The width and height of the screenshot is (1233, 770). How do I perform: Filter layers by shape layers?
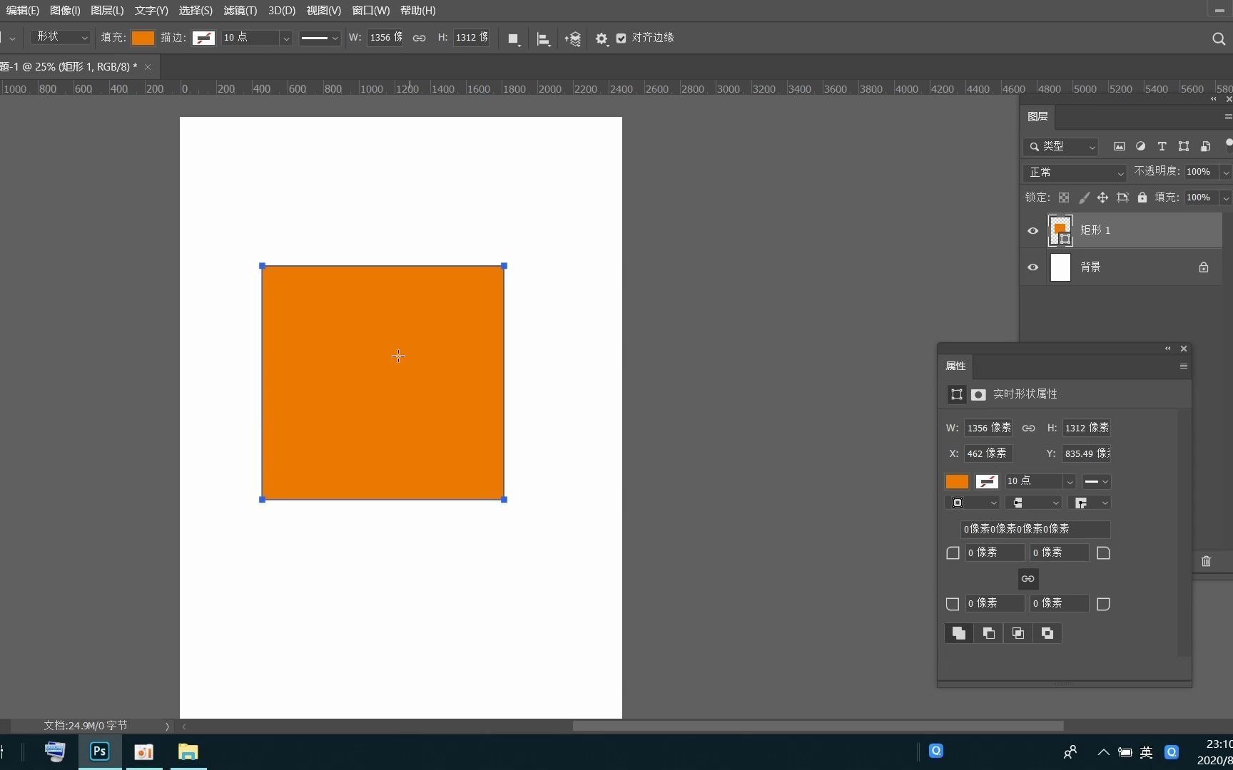coord(1184,146)
